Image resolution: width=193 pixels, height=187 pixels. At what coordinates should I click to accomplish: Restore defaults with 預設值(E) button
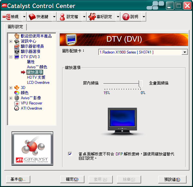tap(172, 179)
